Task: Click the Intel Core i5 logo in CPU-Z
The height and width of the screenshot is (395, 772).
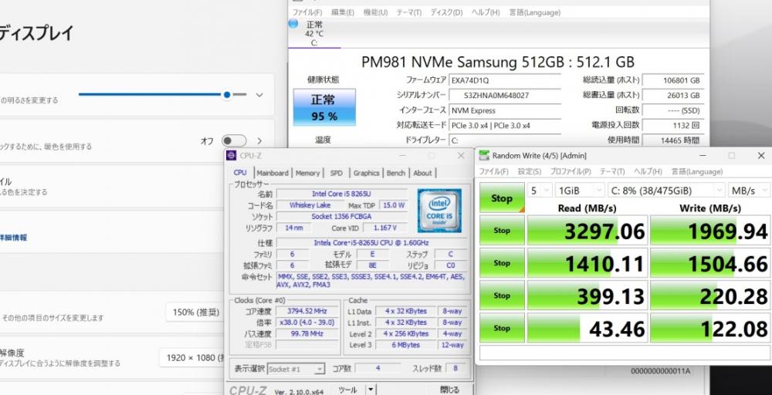Action: point(439,211)
